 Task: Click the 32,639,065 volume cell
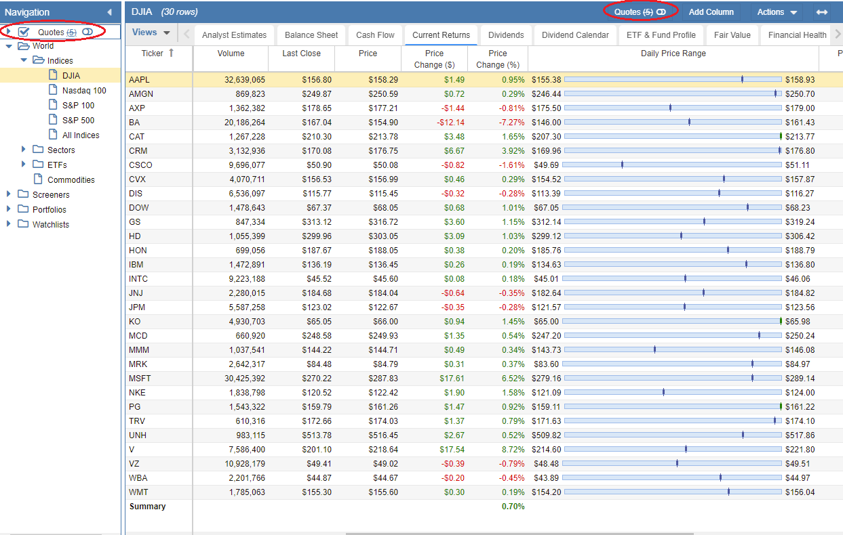tap(231, 79)
